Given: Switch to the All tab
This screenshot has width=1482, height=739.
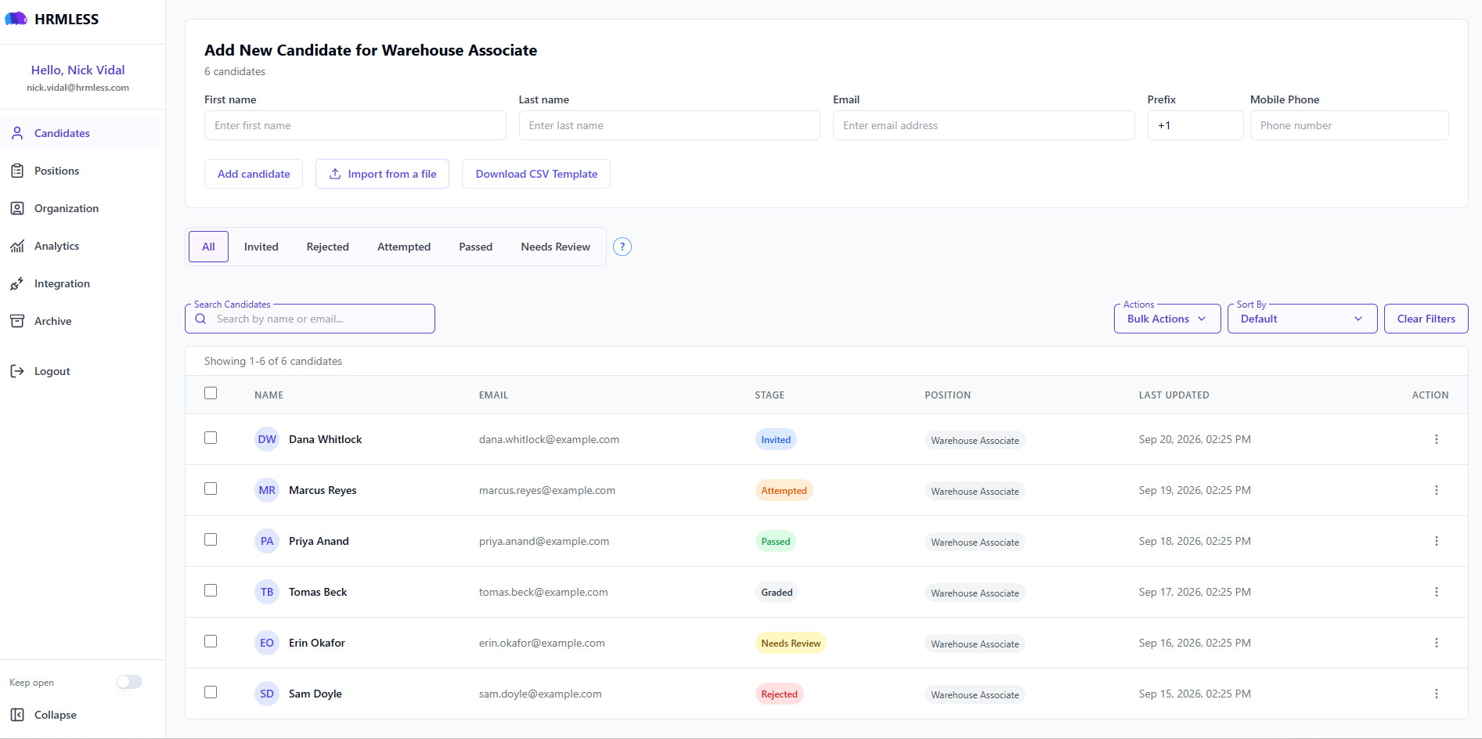Looking at the screenshot, I should [x=208, y=247].
